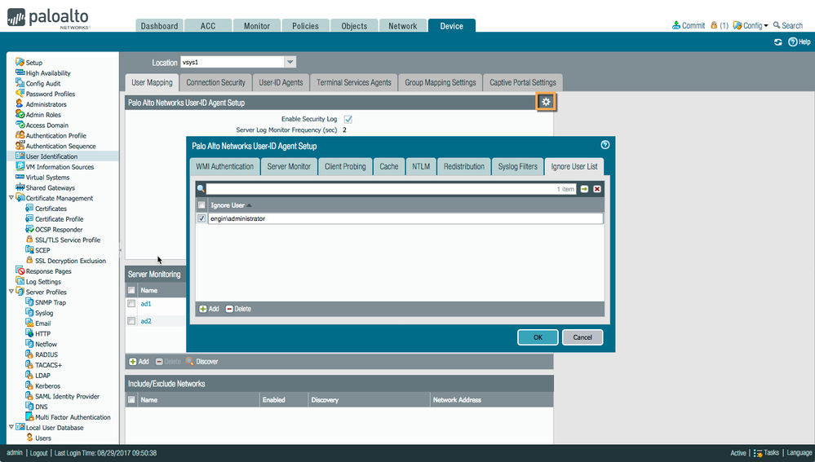Viewport: 815px width, 462px height.
Task: Open Search in the top bar
Action: point(788,25)
